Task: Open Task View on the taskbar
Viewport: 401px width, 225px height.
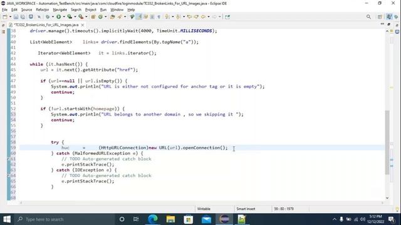Action: [x=136, y=219]
